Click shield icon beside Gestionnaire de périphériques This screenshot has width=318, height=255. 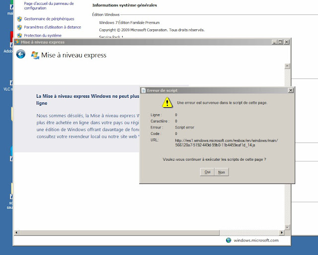point(19,19)
